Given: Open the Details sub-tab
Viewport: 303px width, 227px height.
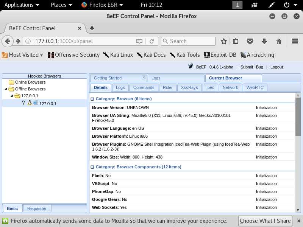Looking at the screenshot, I should pos(101,87).
